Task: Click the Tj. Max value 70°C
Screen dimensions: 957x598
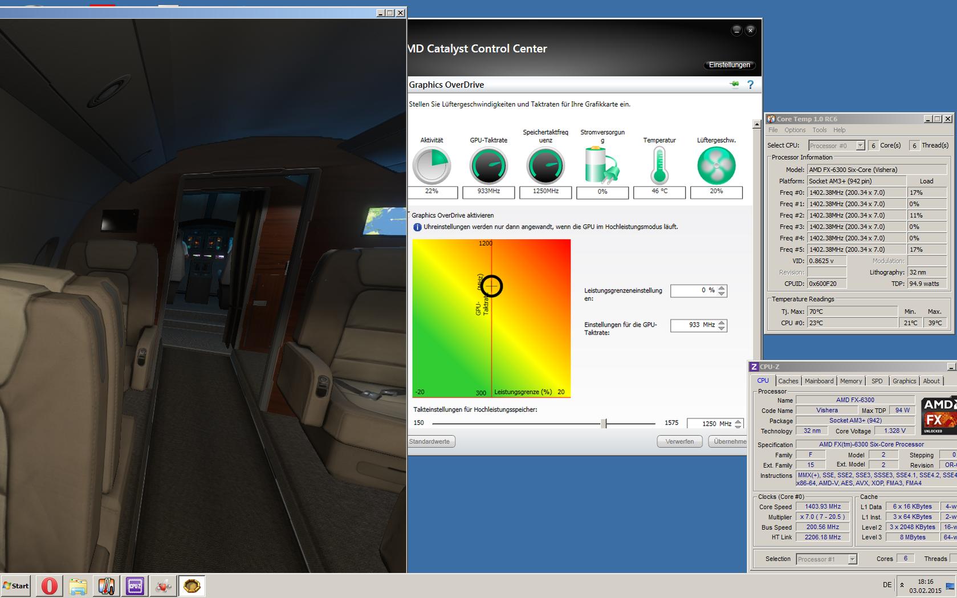Action: point(853,312)
